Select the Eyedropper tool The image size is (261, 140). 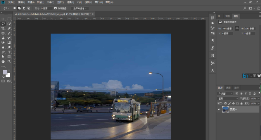(9, 28)
